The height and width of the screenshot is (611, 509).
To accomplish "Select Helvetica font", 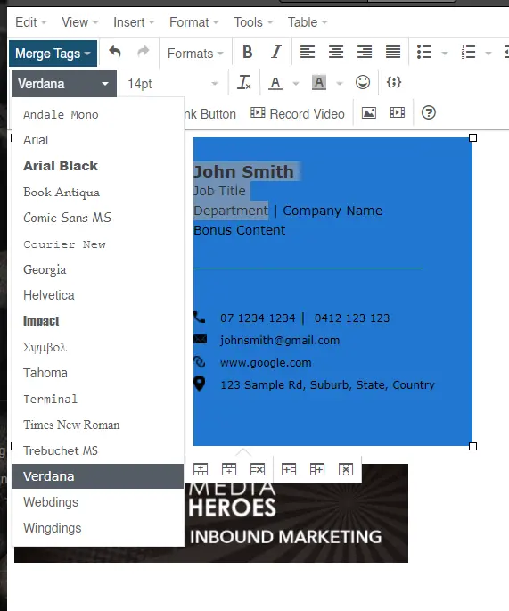I will point(98,295).
